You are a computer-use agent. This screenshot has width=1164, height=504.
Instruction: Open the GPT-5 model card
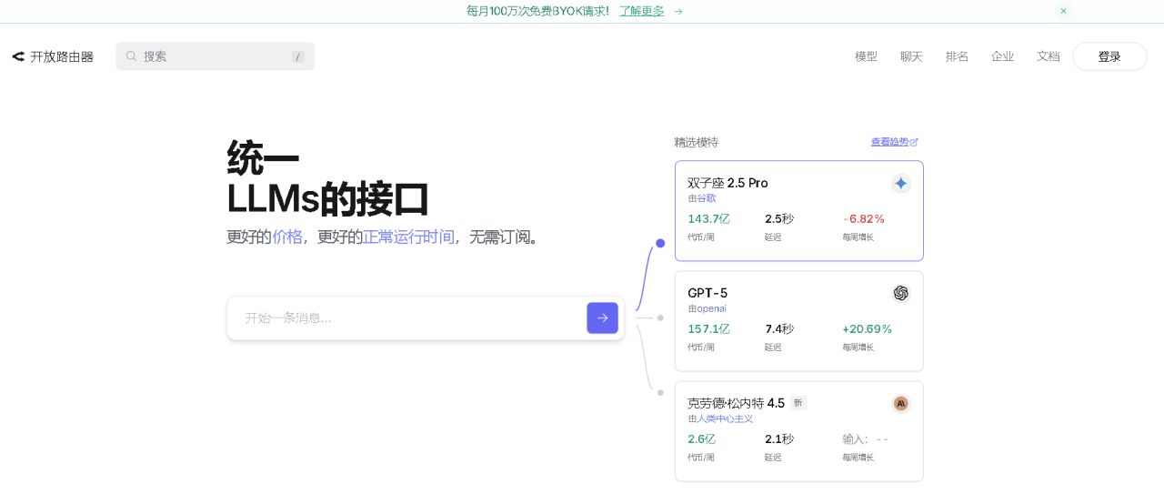tap(798, 321)
